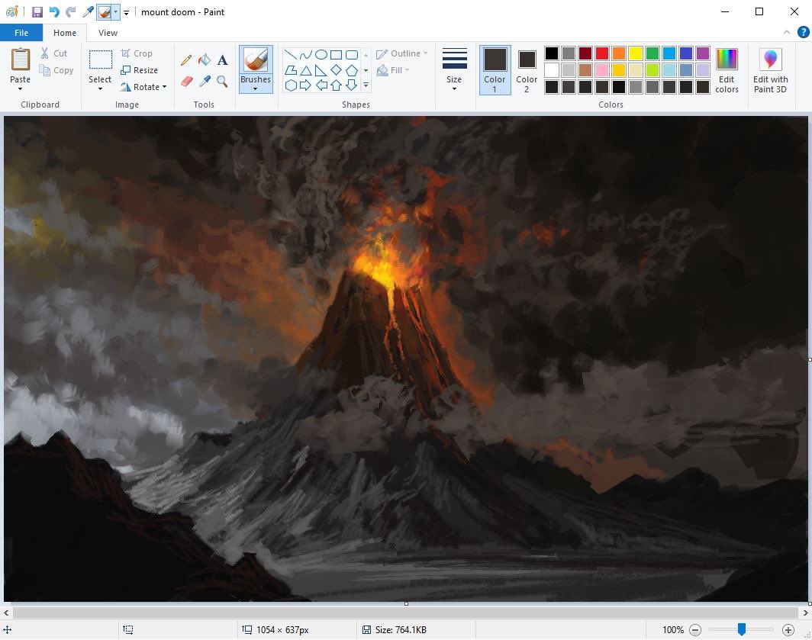Screen dimensions: 812x640
Task: Select the Hexagon shape
Action: coord(291,85)
